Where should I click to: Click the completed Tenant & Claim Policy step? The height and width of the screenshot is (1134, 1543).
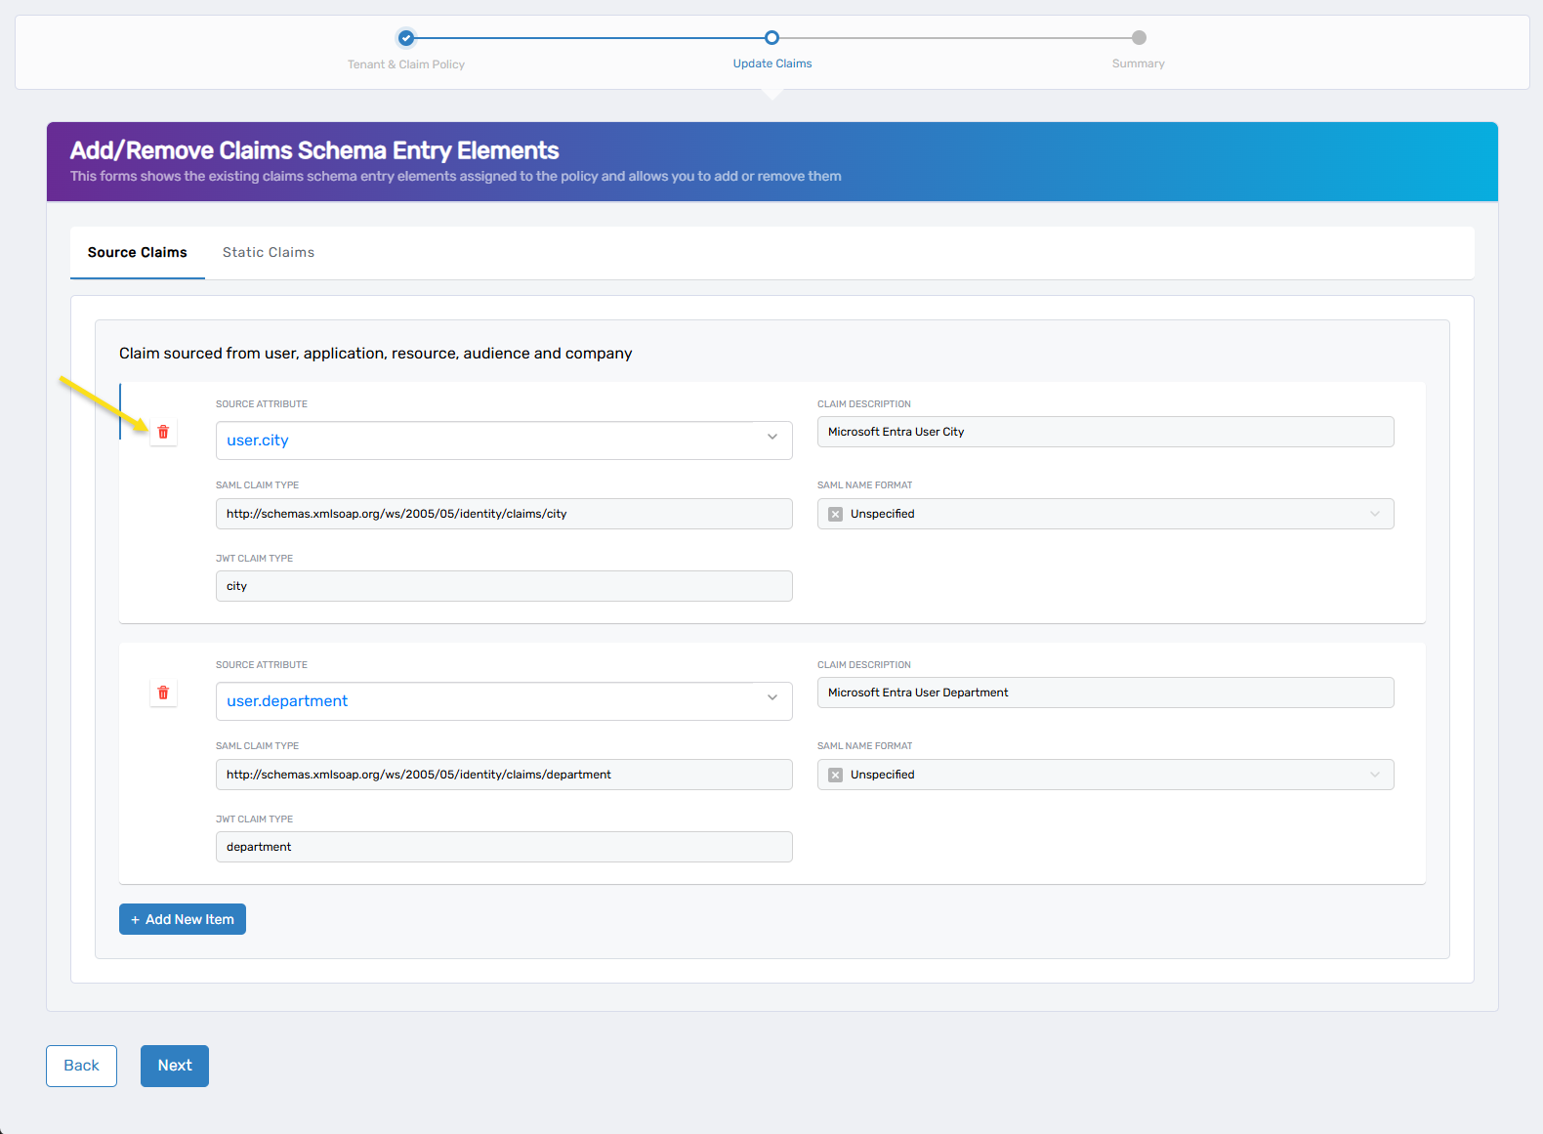(406, 38)
